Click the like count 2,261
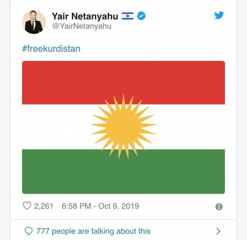The image size is (247, 240). (x=44, y=206)
